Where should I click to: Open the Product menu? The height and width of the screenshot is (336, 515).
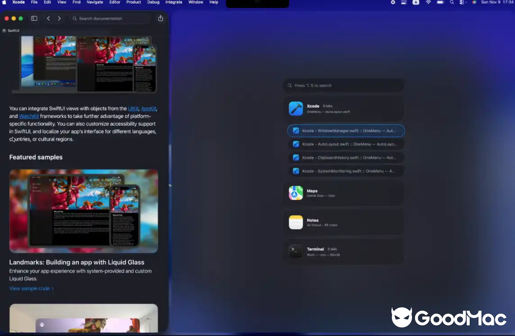134,2
